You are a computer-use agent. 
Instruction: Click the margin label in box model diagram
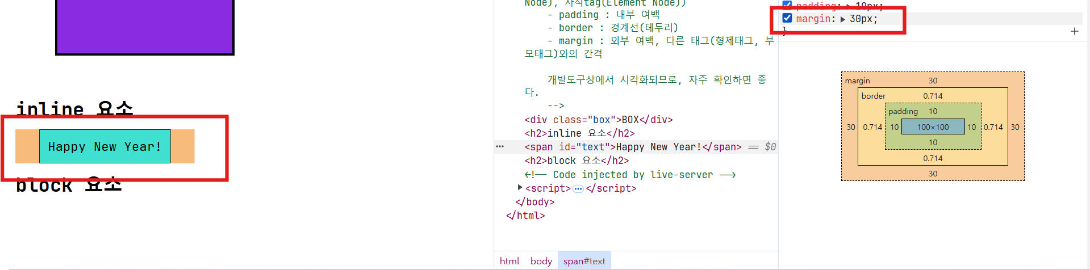tap(857, 81)
